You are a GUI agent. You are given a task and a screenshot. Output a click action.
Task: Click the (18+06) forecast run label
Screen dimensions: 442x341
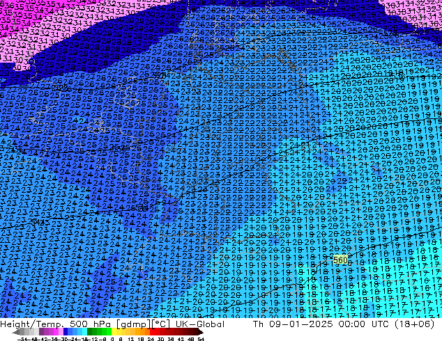(414, 324)
